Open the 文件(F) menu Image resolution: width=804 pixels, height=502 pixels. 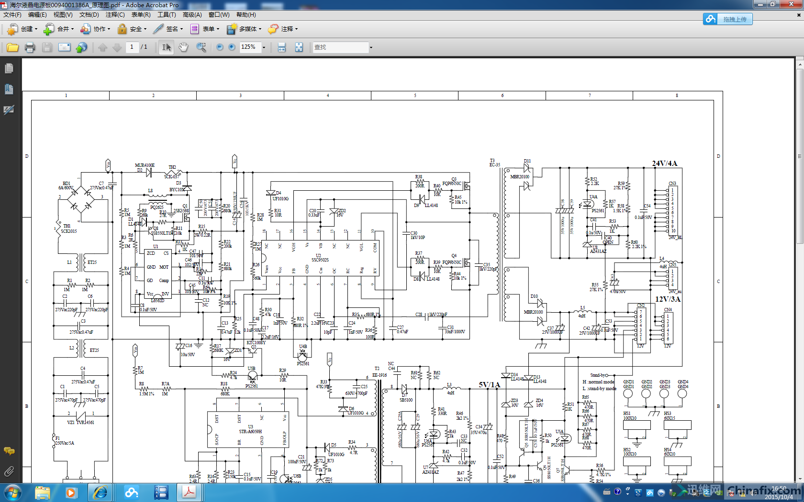12,15
